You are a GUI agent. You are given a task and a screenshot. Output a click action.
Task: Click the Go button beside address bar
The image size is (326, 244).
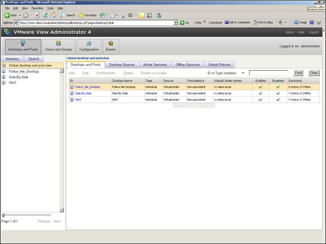click(184, 22)
